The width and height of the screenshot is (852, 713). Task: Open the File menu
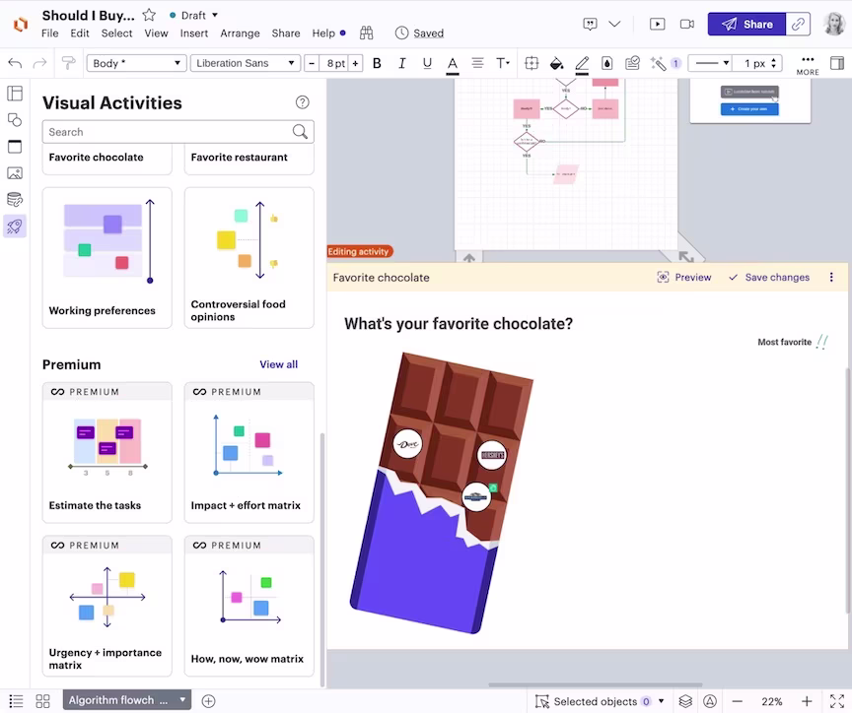(50, 33)
